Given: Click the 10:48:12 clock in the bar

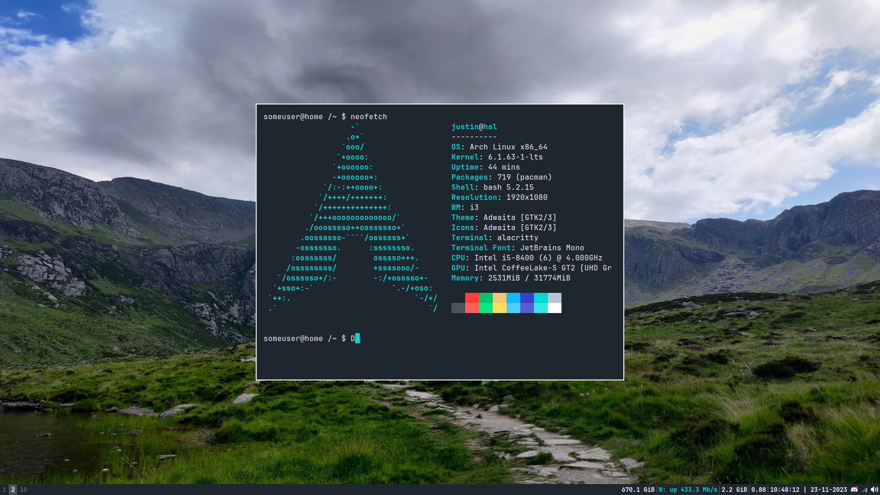Looking at the screenshot, I should click(x=784, y=489).
